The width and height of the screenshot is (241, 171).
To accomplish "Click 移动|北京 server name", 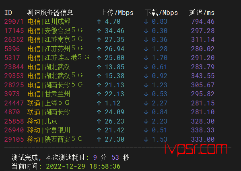I will click(x=42, y=122).
